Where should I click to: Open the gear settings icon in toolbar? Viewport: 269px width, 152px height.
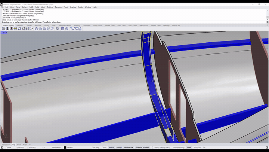point(67,29)
